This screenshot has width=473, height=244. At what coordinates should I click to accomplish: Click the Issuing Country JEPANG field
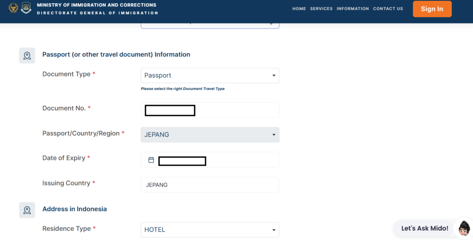coord(210,185)
